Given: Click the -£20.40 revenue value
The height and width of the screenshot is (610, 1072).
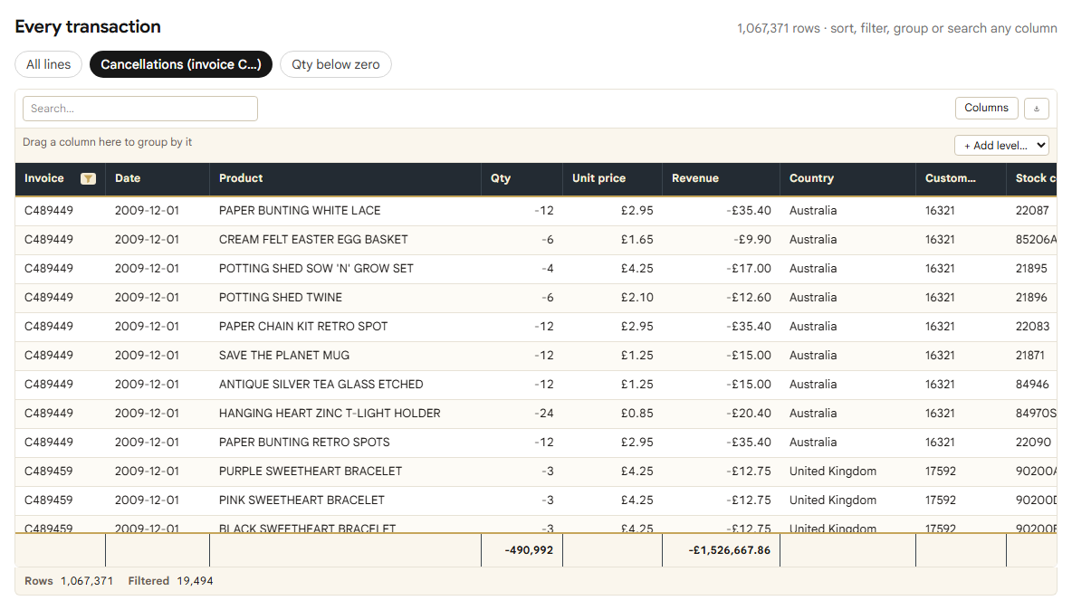Looking at the screenshot, I should pos(749,414).
